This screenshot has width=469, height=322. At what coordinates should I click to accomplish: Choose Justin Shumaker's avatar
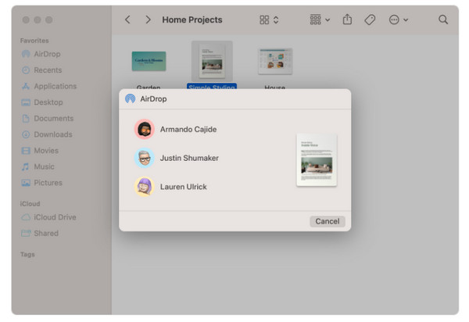145,158
